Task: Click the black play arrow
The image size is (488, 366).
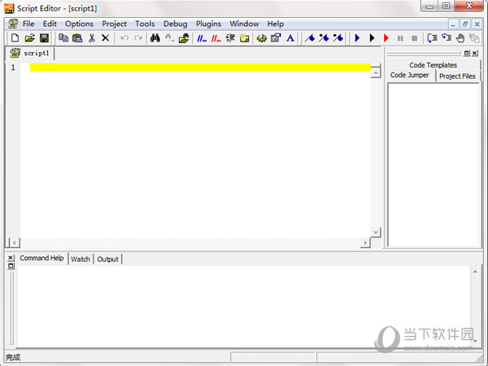Action: coord(372,38)
